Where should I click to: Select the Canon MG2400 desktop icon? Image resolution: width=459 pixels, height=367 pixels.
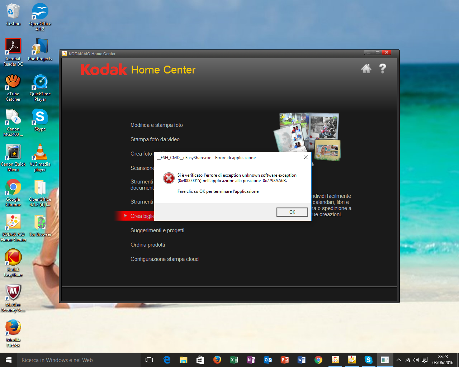pos(13,122)
